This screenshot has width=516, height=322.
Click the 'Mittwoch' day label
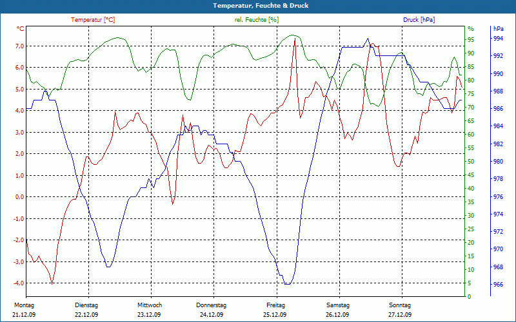pos(150,305)
